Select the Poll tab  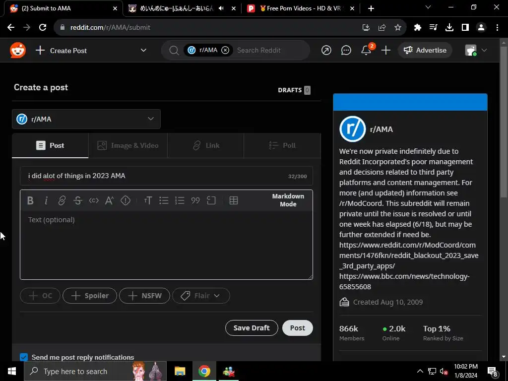pyautogui.click(x=282, y=145)
